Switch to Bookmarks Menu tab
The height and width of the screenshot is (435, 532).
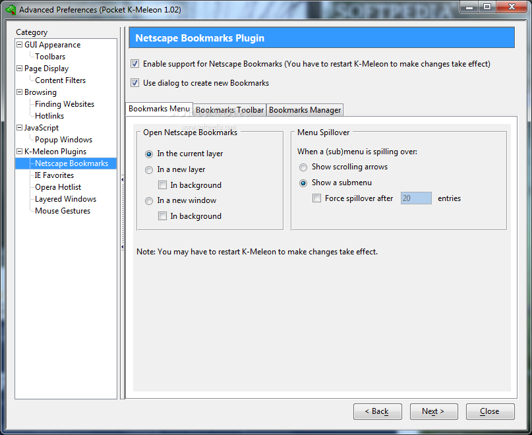tap(159, 109)
